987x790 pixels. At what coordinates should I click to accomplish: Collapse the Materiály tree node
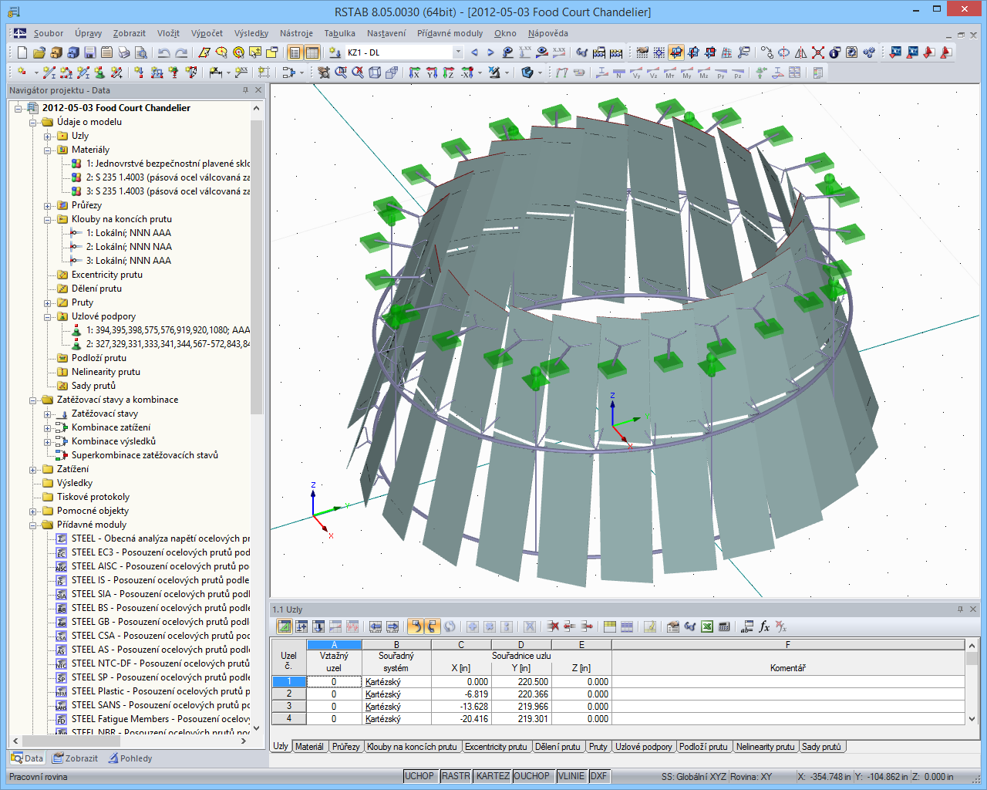47,150
